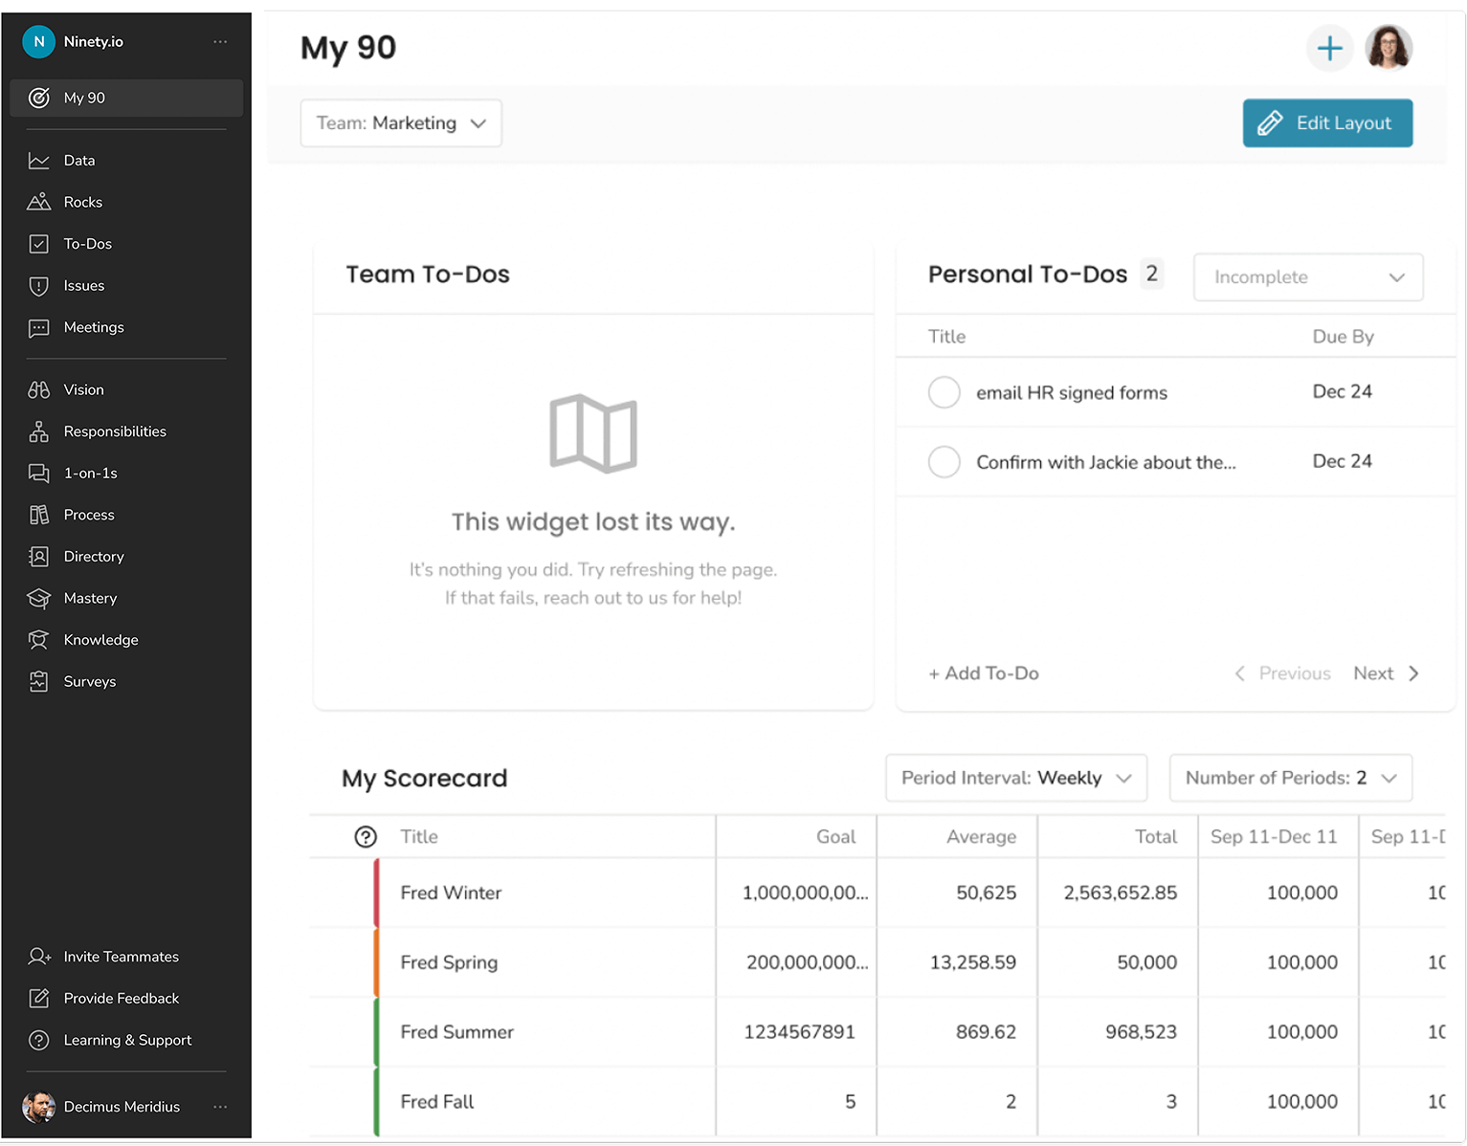Mark 'email HR signed forms' as complete
Viewport: 1467px width, 1146px height.
click(944, 392)
